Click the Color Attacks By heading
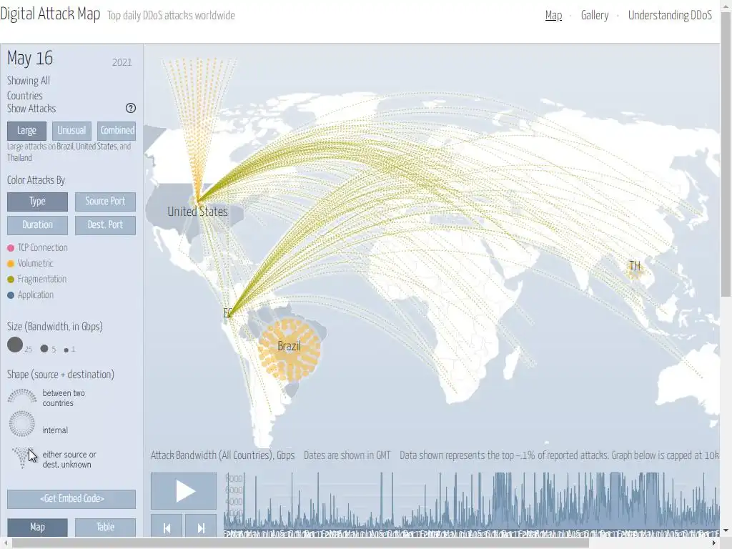Screen dimensions: 732x549 [36, 180]
